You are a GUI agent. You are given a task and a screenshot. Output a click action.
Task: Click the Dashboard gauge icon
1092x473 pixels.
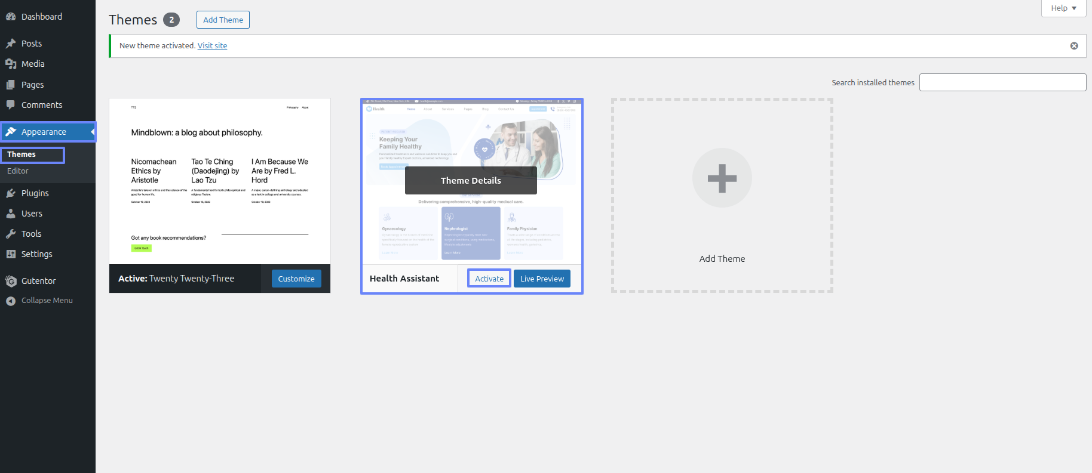point(11,17)
